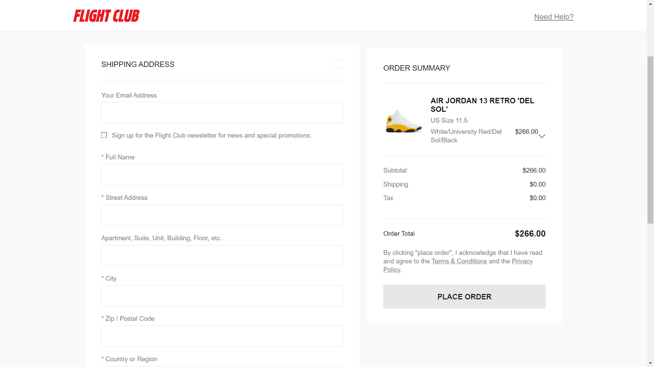This screenshot has width=654, height=367.
Task: Click the Shipping cost $0.00
Action: click(538, 184)
